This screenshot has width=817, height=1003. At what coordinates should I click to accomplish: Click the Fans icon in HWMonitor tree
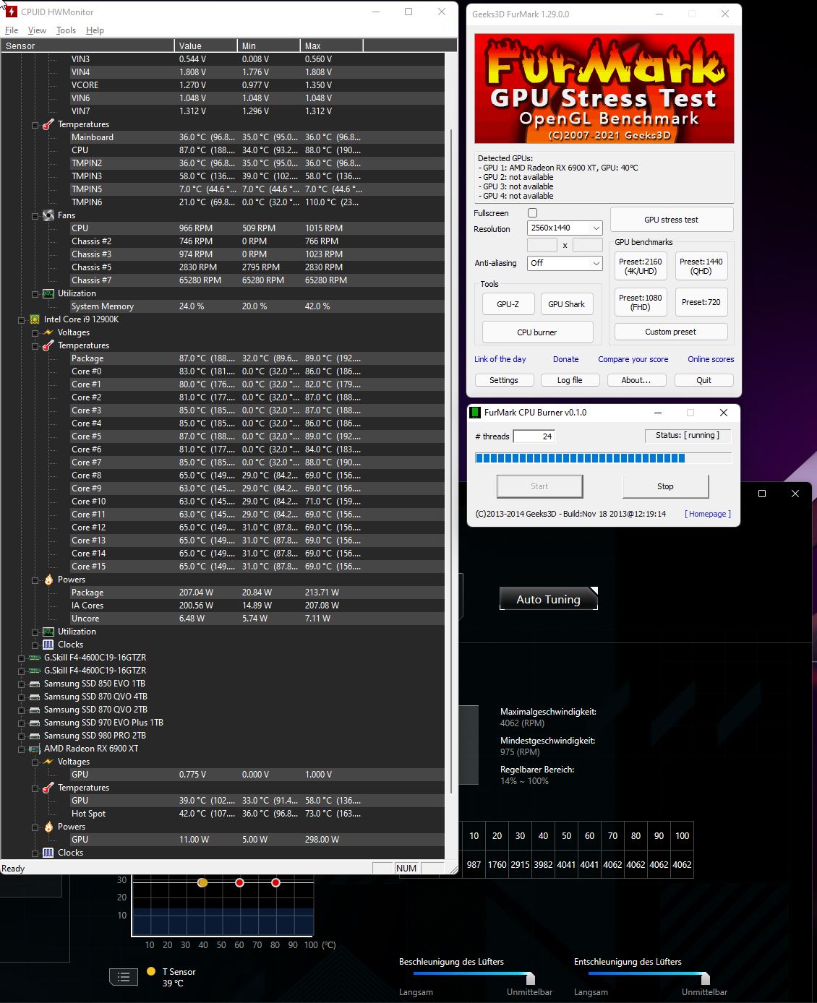point(48,215)
